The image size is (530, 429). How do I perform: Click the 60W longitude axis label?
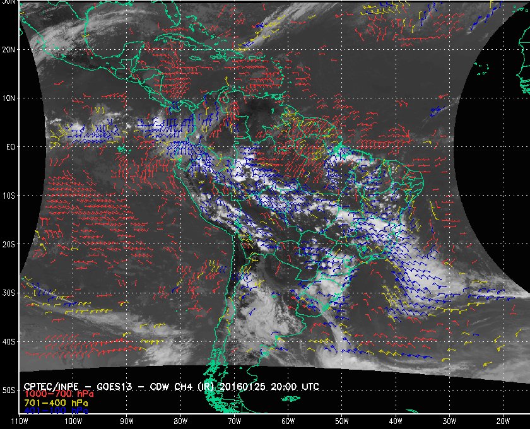(288, 421)
